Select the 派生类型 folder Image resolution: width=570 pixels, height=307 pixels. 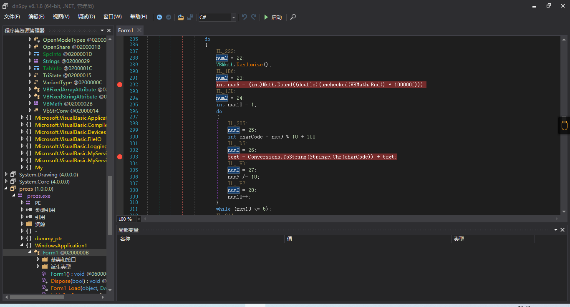pyautogui.click(x=61, y=267)
